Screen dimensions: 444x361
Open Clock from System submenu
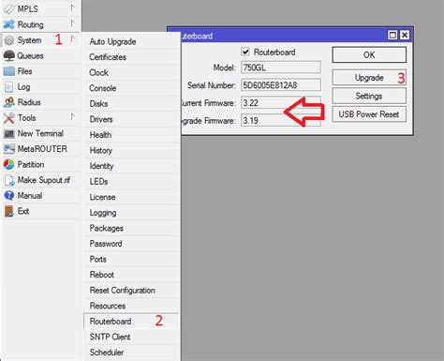point(131,72)
